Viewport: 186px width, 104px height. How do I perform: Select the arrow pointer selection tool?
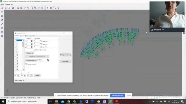(47, 8)
